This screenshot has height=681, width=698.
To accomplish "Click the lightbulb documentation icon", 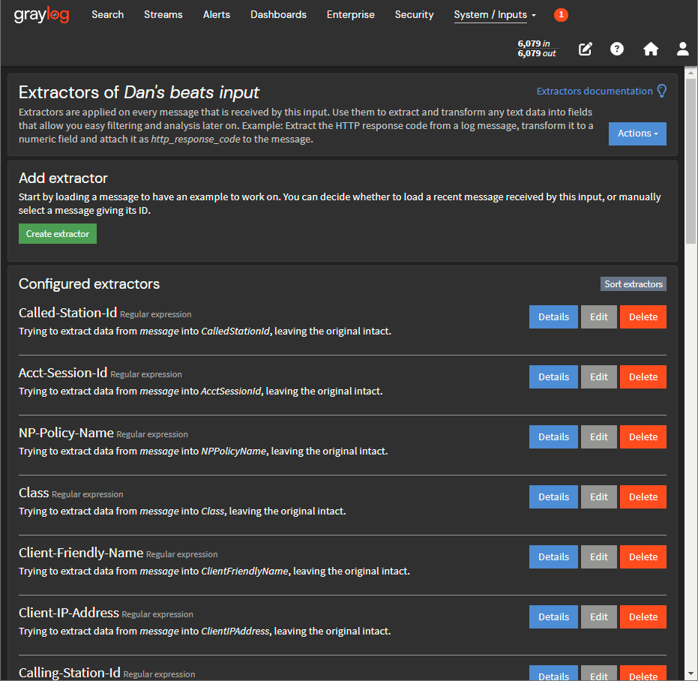I will [x=662, y=91].
